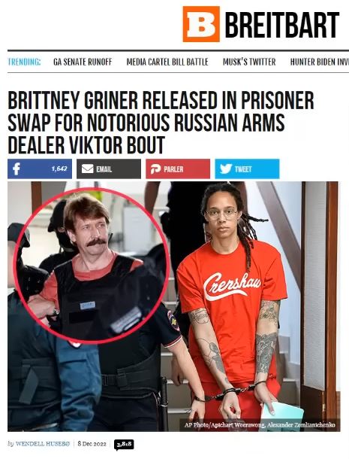The image size is (349, 459).
Task: Share on Parler button
Action: (178, 169)
